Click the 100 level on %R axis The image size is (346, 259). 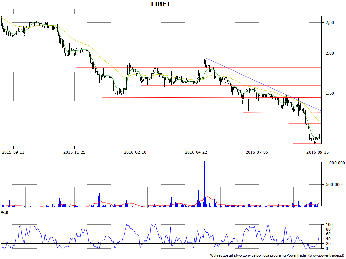(x=329, y=225)
